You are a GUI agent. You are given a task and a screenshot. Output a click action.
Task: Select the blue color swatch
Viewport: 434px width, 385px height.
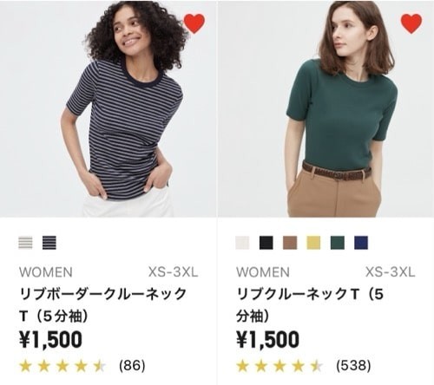click(x=361, y=243)
